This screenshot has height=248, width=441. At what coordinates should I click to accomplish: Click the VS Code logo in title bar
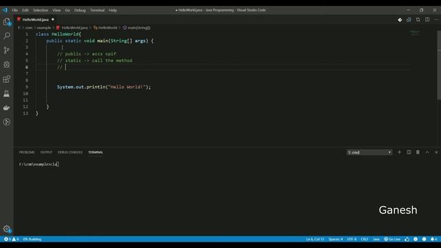[5, 10]
